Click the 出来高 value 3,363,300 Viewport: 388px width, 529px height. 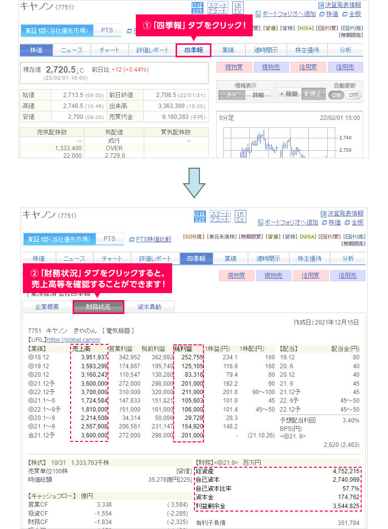tap(171, 106)
